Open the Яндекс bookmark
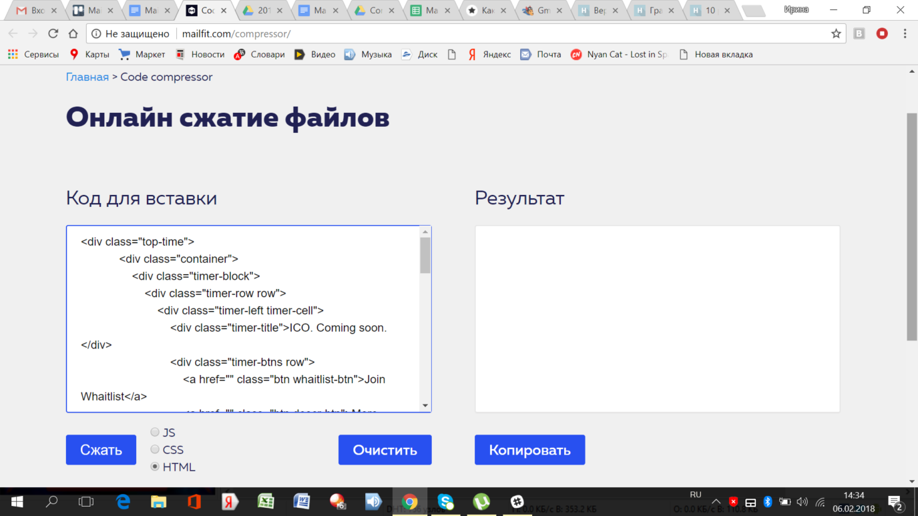This screenshot has height=516, width=918. tap(489, 55)
